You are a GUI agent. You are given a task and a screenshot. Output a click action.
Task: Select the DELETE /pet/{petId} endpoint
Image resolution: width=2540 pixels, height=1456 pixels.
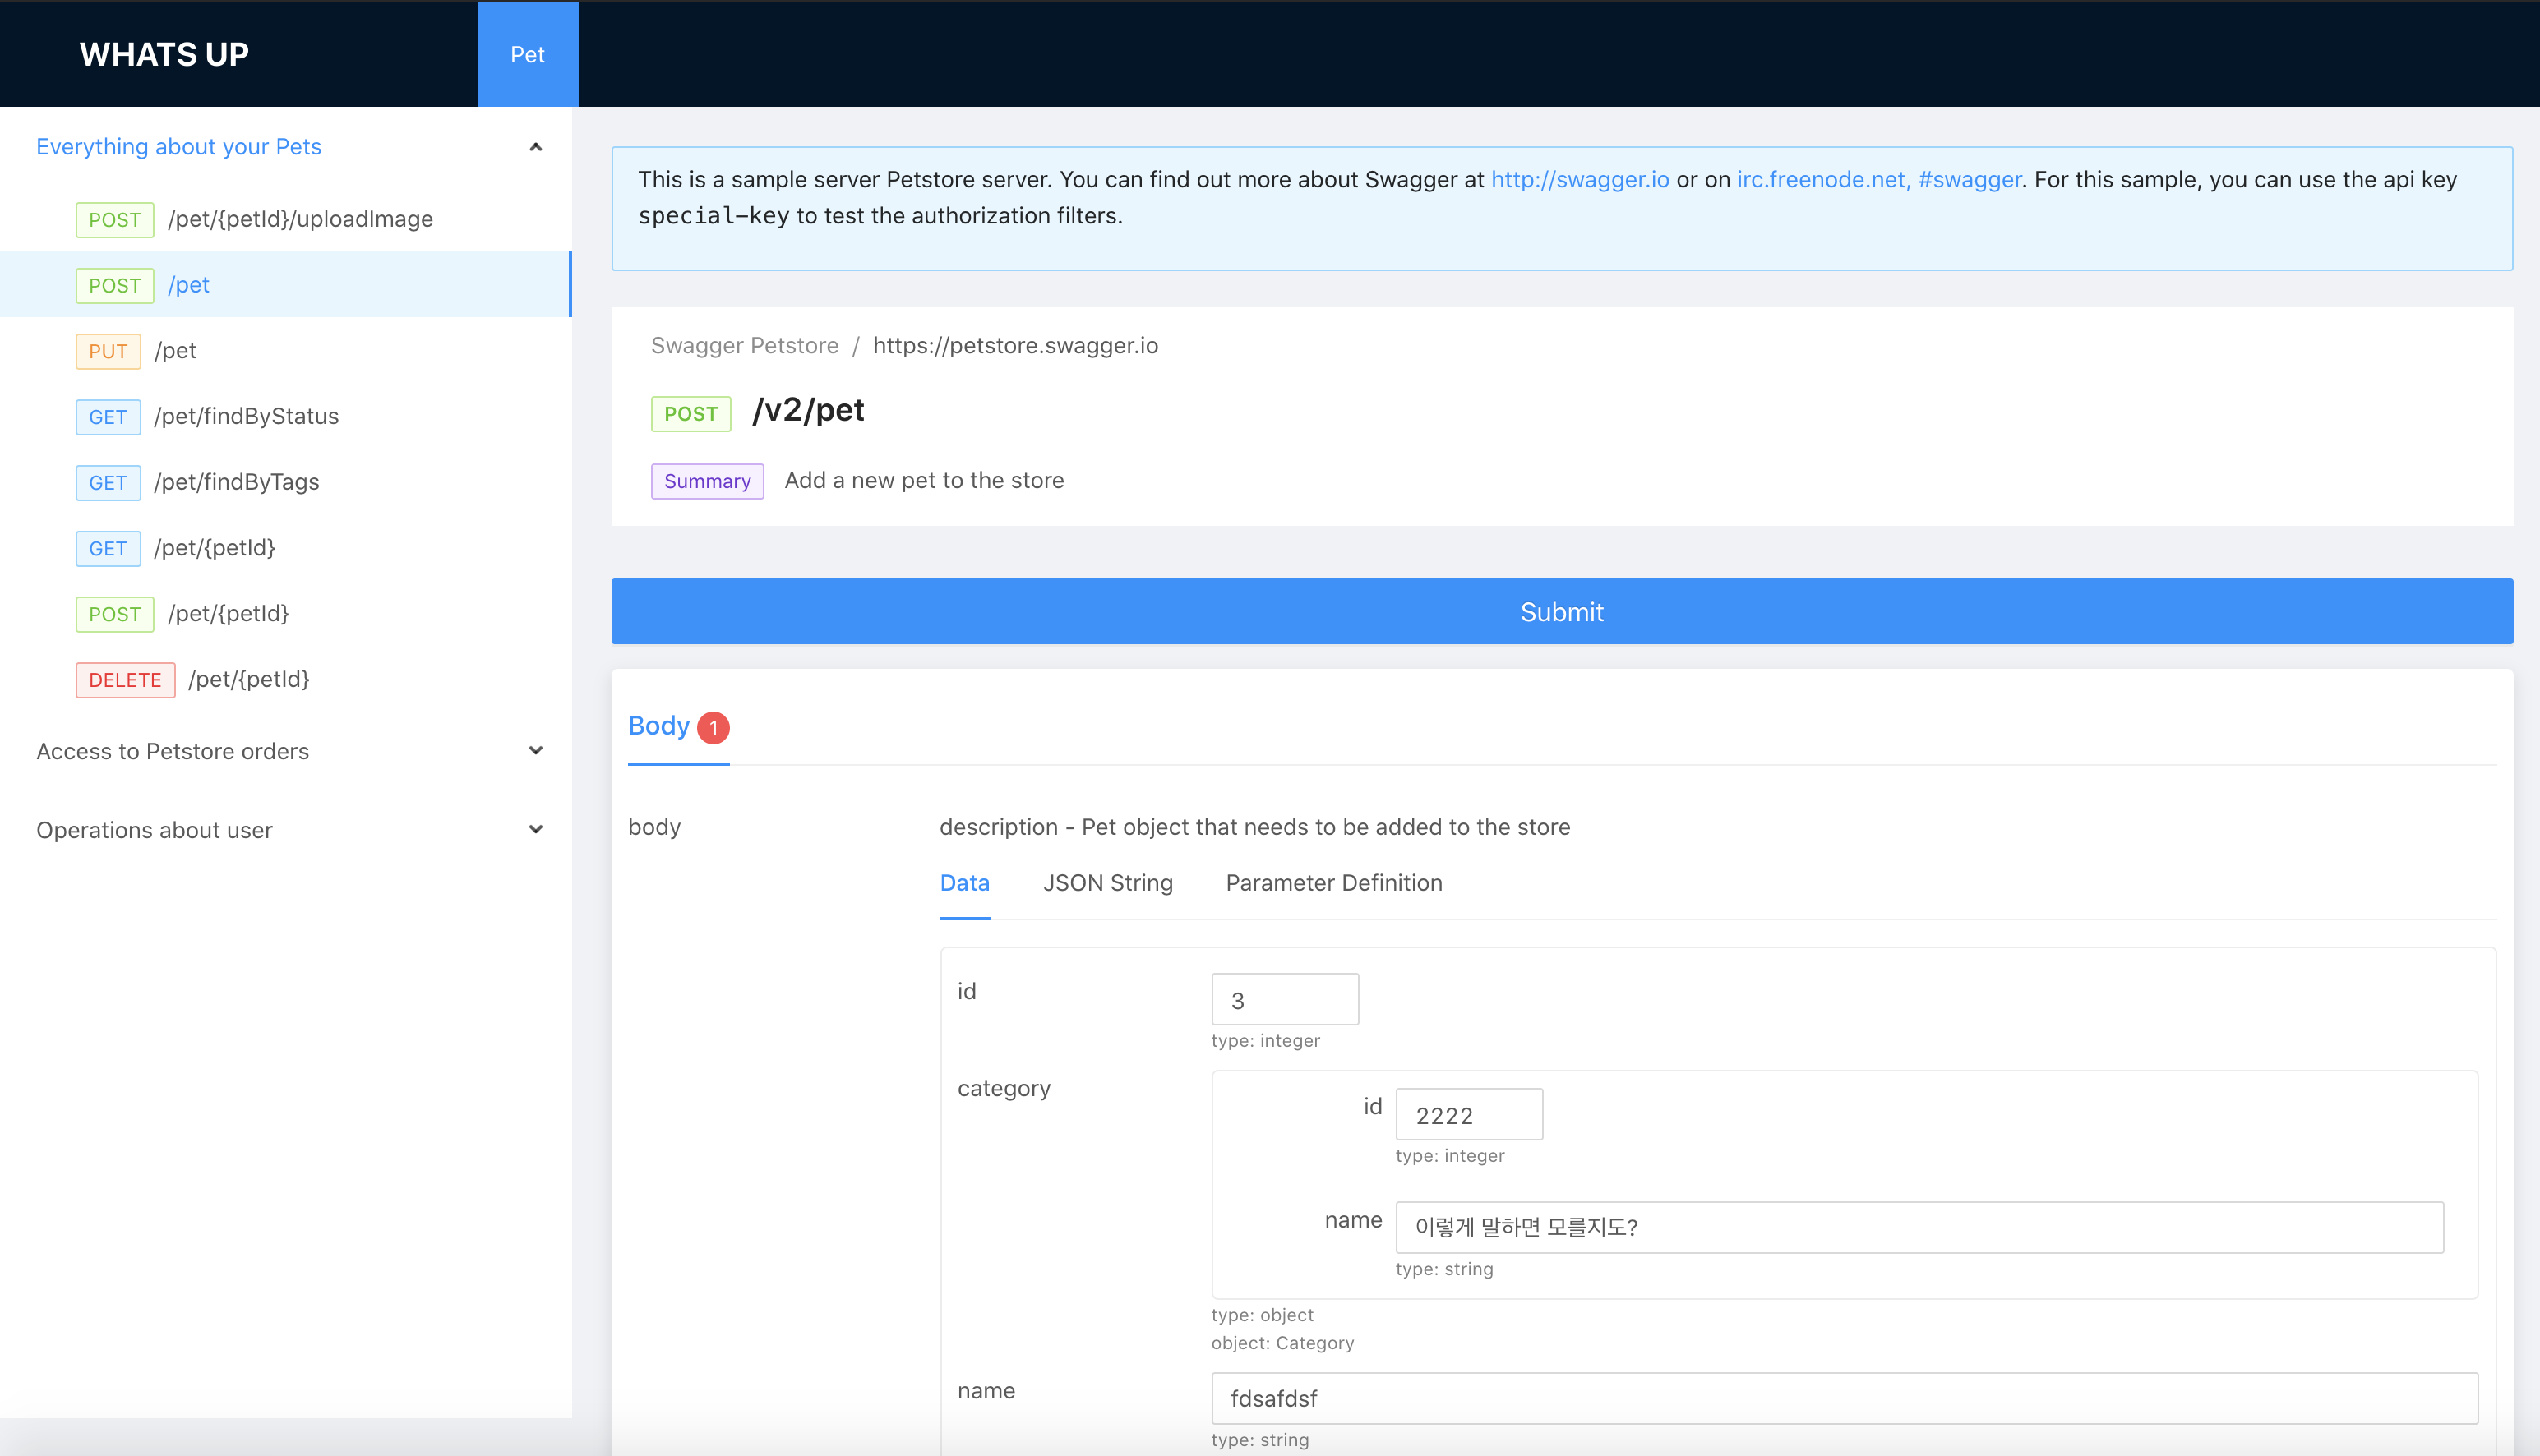(248, 680)
